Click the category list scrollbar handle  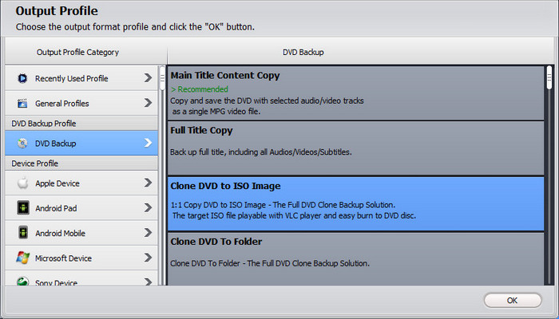[x=162, y=78]
